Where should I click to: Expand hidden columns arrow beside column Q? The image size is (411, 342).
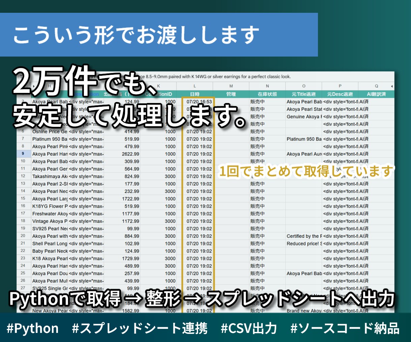click(x=392, y=86)
